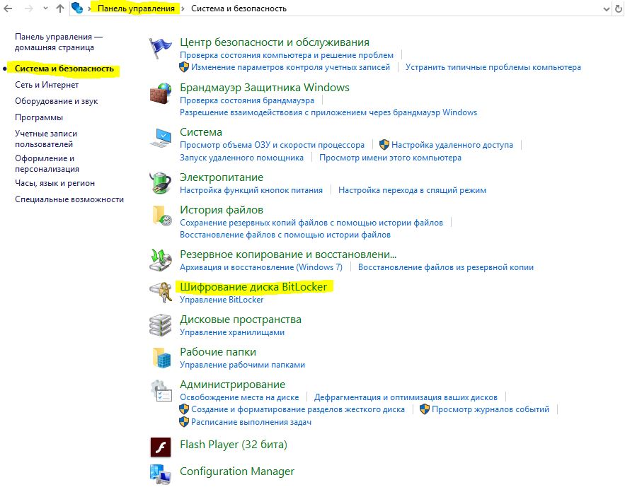This screenshot has width=625, height=492.
Task: Select Панель управления in the breadcrumb
Action: (136, 8)
